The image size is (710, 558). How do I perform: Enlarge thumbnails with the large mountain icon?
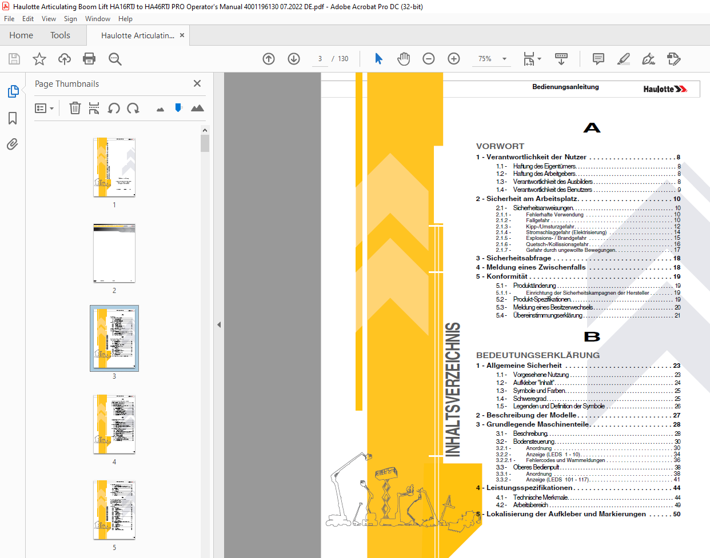[197, 108]
